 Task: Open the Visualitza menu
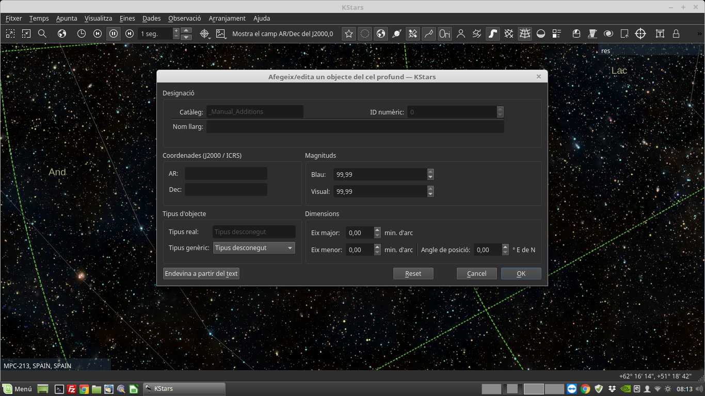98,18
